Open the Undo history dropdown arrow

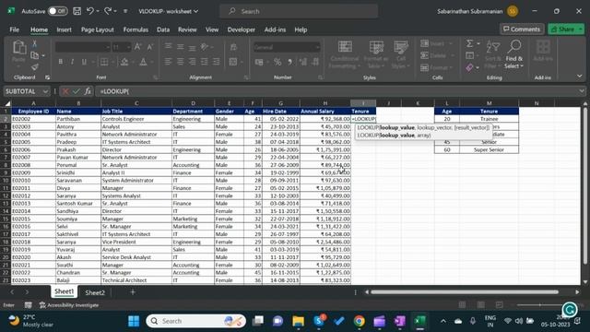(98, 11)
